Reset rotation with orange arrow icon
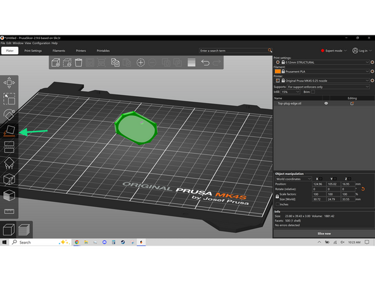The height and width of the screenshot is (281, 375). point(363,189)
